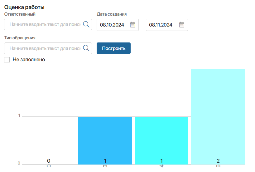Screen dimensions: 255x172
Task: Click the Не заполнено label text
Action: coord(29,59)
